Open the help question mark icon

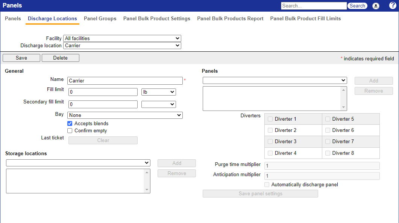tap(393, 6)
